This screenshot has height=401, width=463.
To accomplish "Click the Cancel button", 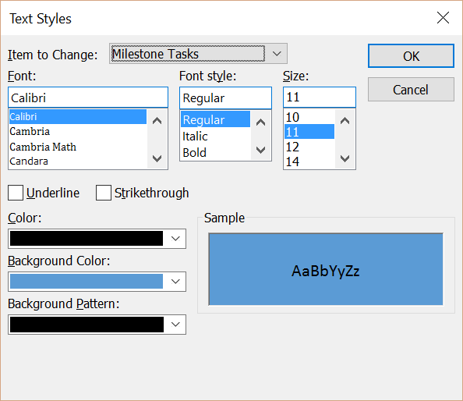I will point(411,90).
